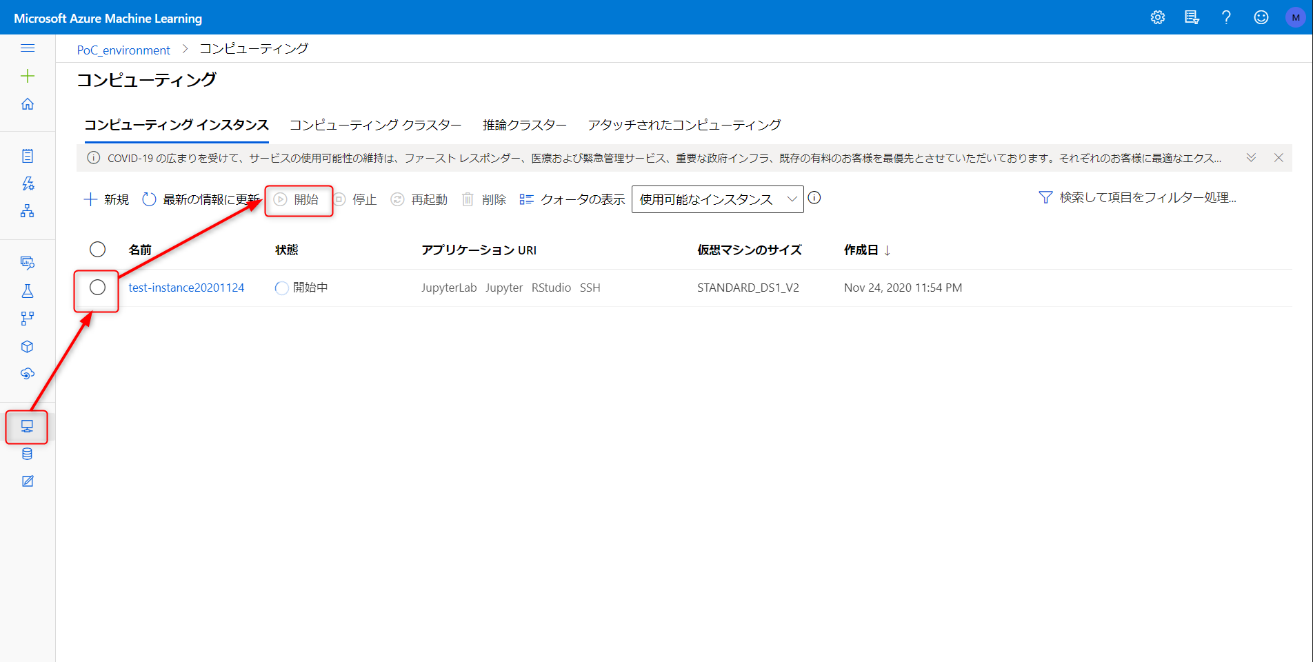Toggle the hamburger navigation menu

[x=28, y=48]
